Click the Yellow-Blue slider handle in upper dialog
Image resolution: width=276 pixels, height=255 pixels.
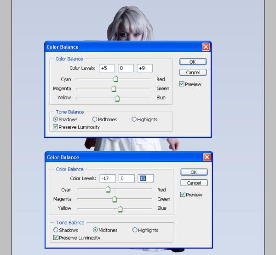(x=117, y=98)
